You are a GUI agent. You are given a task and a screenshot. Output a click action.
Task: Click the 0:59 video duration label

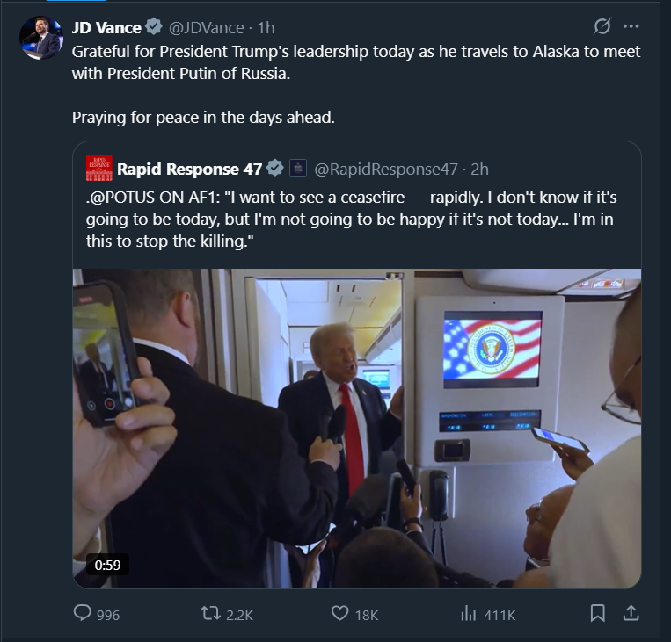107,565
